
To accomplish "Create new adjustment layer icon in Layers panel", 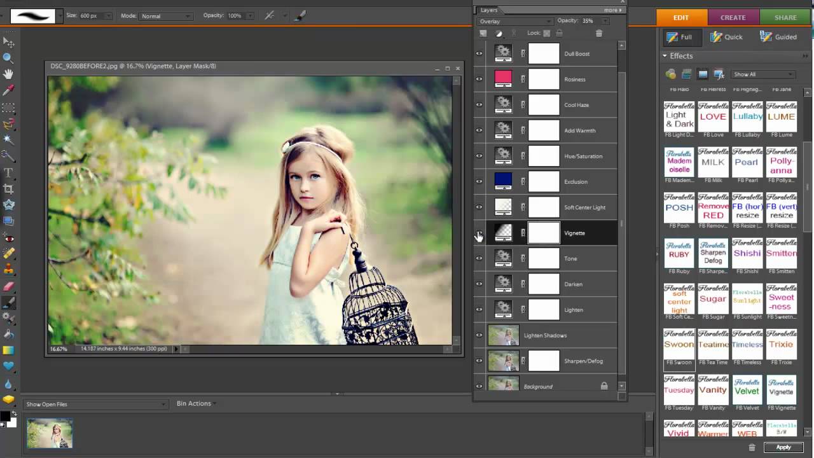I will (x=499, y=33).
